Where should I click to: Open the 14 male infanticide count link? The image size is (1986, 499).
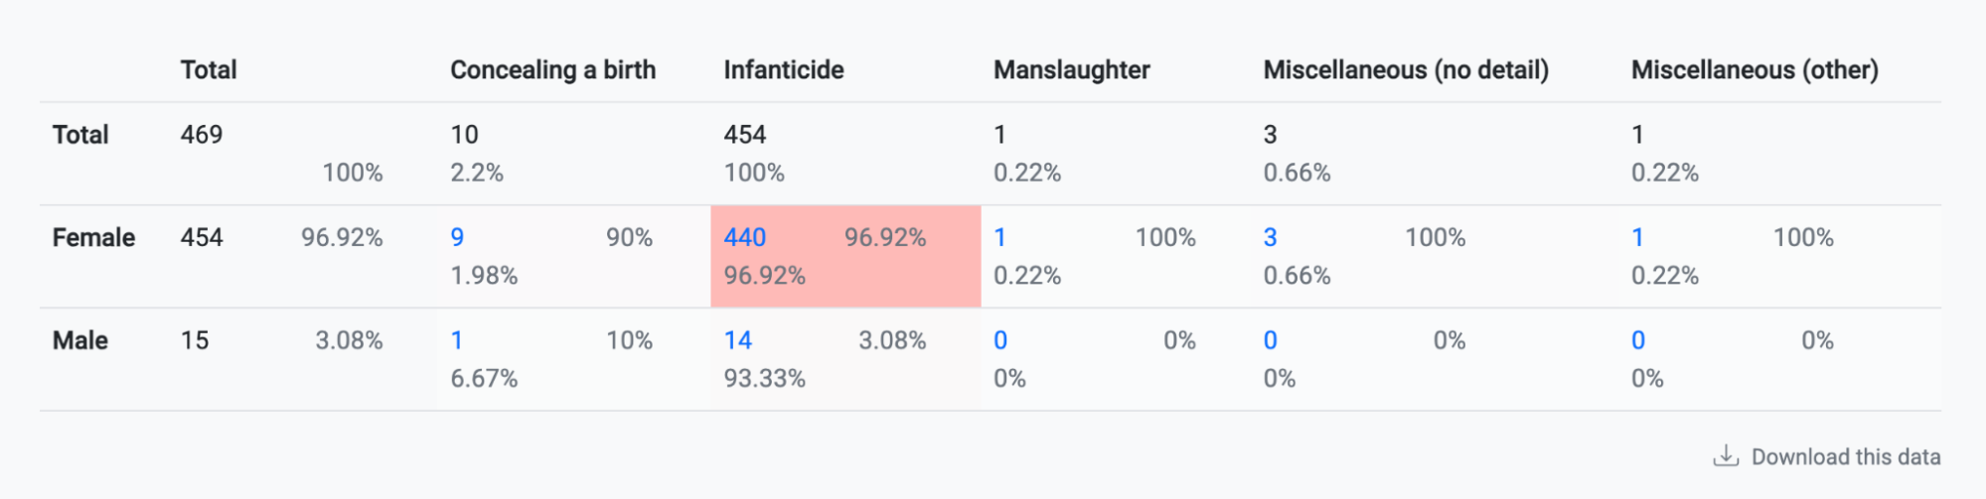(x=737, y=340)
